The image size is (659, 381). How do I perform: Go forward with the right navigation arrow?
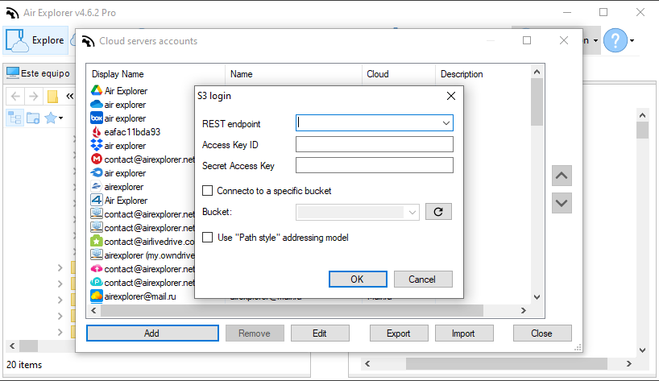34,97
